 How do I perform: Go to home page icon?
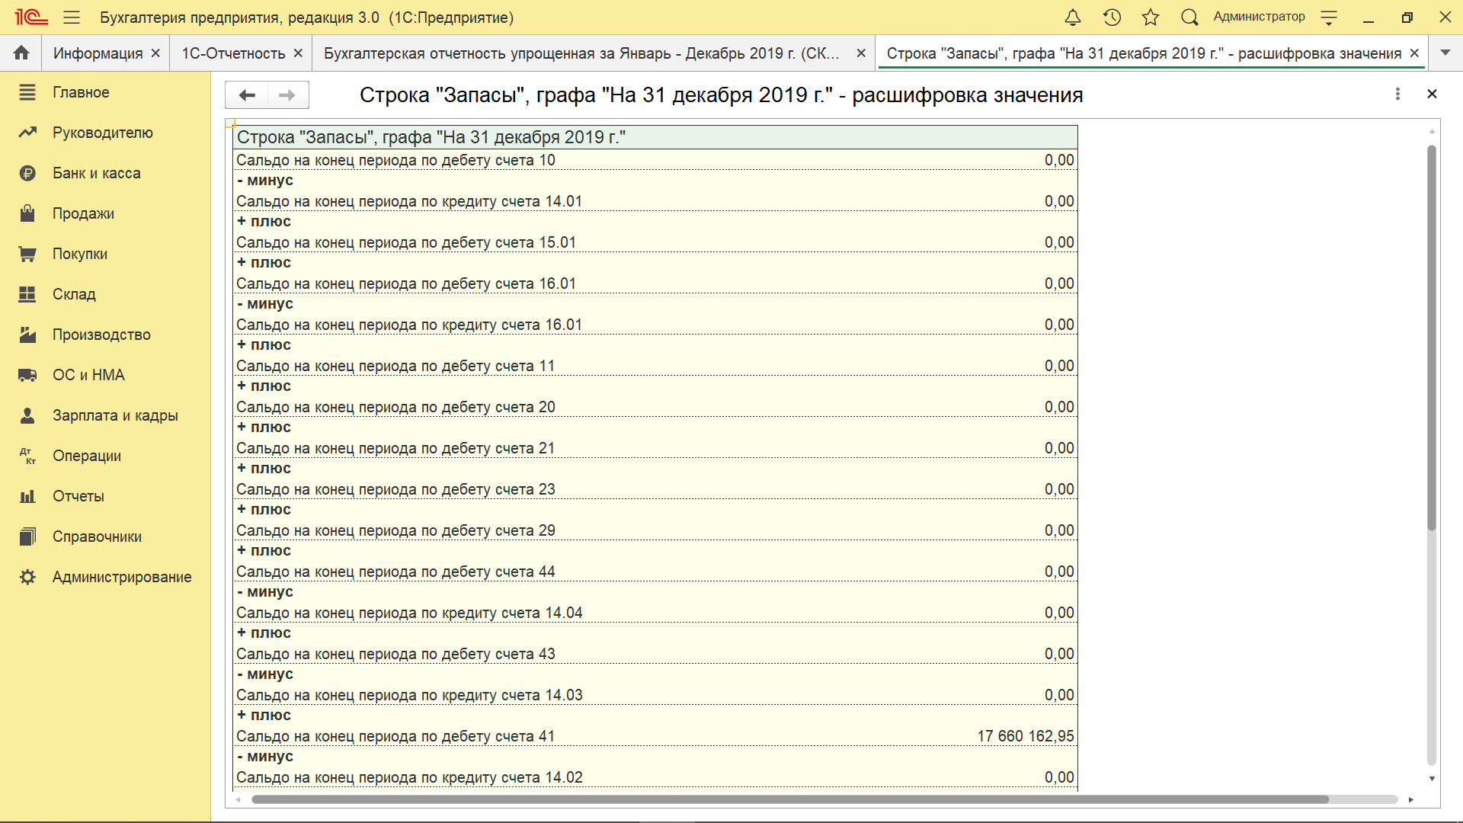tap(21, 53)
